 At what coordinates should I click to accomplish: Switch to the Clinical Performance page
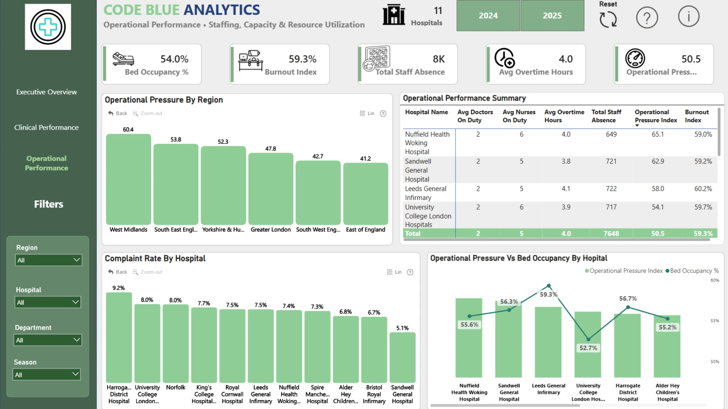(46, 128)
